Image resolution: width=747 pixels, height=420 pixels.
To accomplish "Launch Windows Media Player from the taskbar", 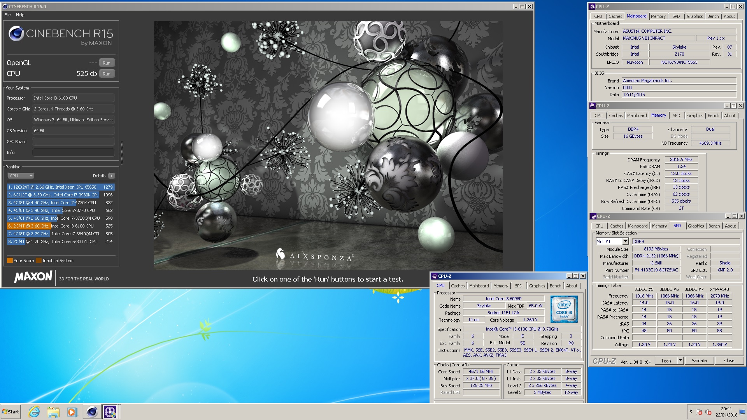I will (x=72, y=412).
